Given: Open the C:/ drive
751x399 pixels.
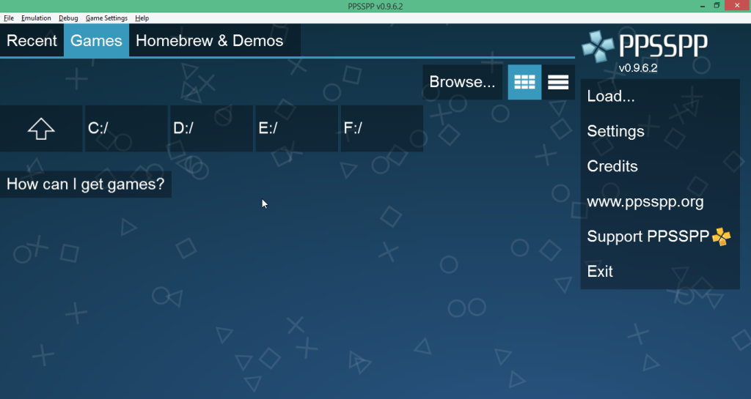Looking at the screenshot, I should click(x=126, y=129).
